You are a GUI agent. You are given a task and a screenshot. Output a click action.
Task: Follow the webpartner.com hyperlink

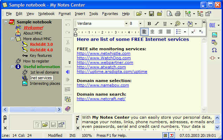(105, 62)
